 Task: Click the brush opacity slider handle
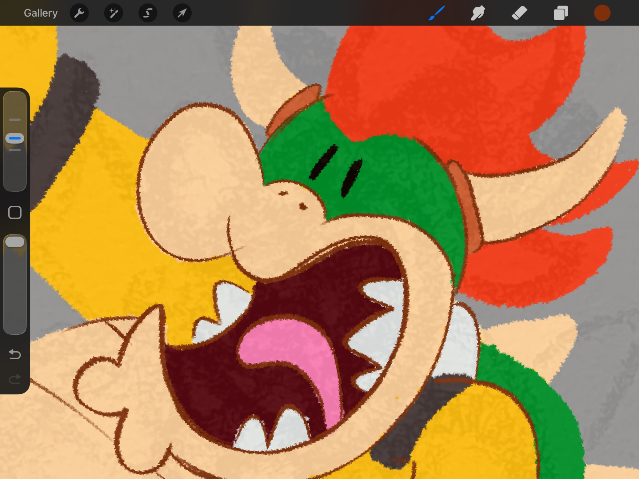click(15, 242)
